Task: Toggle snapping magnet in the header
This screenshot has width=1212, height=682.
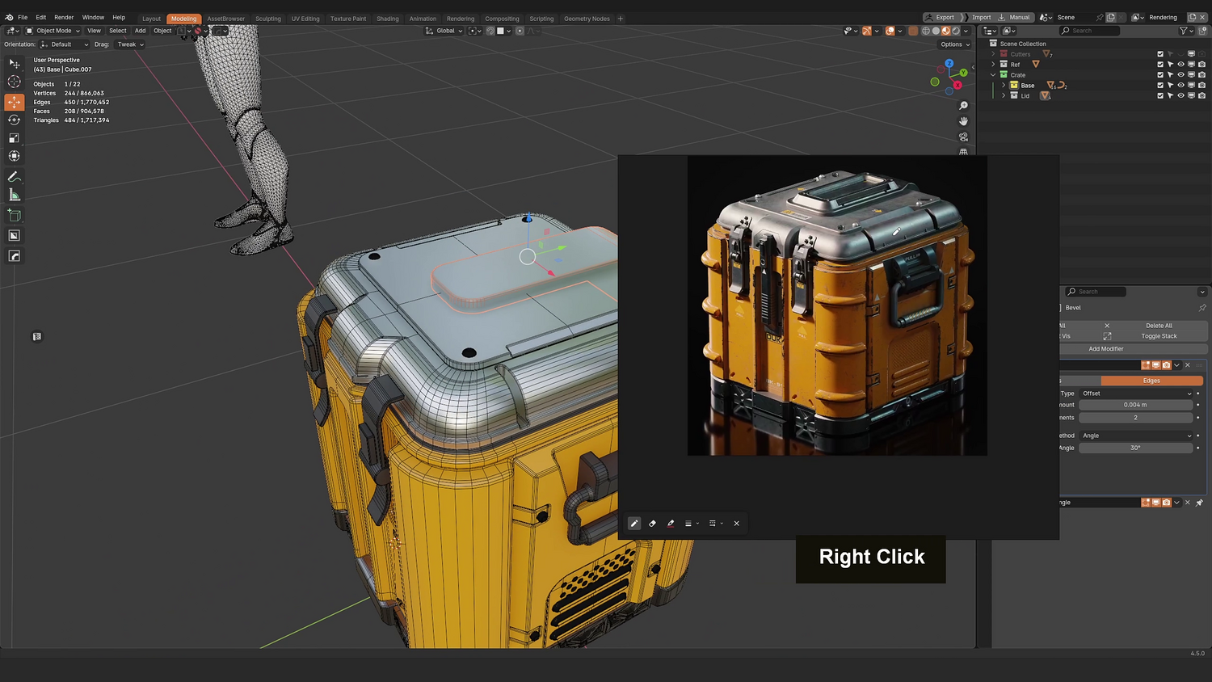Action: (x=490, y=31)
